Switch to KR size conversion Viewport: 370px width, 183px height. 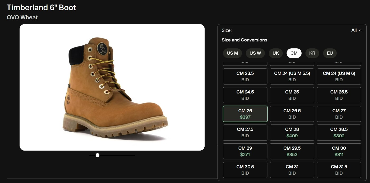click(x=312, y=53)
